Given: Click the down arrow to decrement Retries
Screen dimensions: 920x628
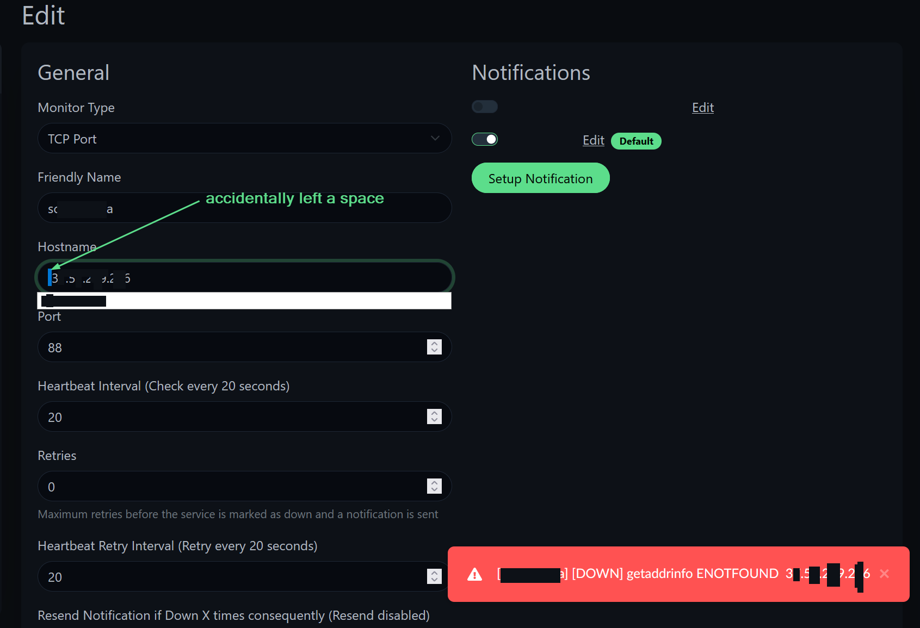Looking at the screenshot, I should tap(434, 490).
